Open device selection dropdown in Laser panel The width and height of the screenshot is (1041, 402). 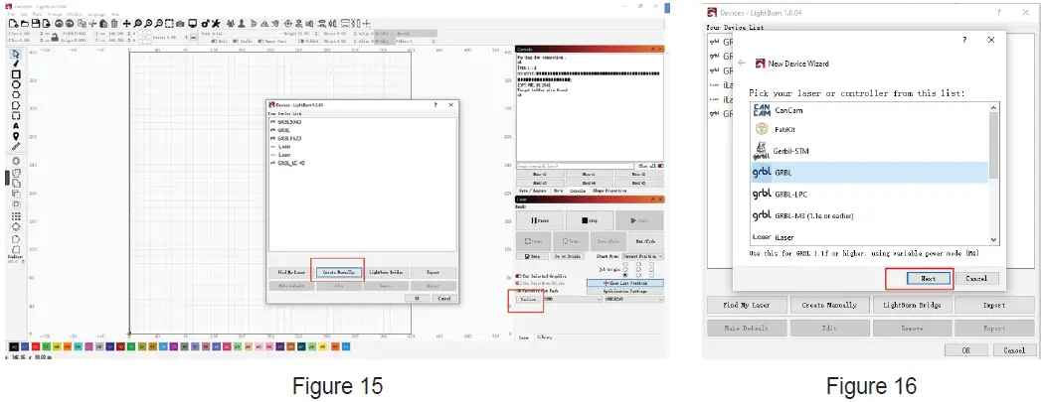(x=634, y=300)
